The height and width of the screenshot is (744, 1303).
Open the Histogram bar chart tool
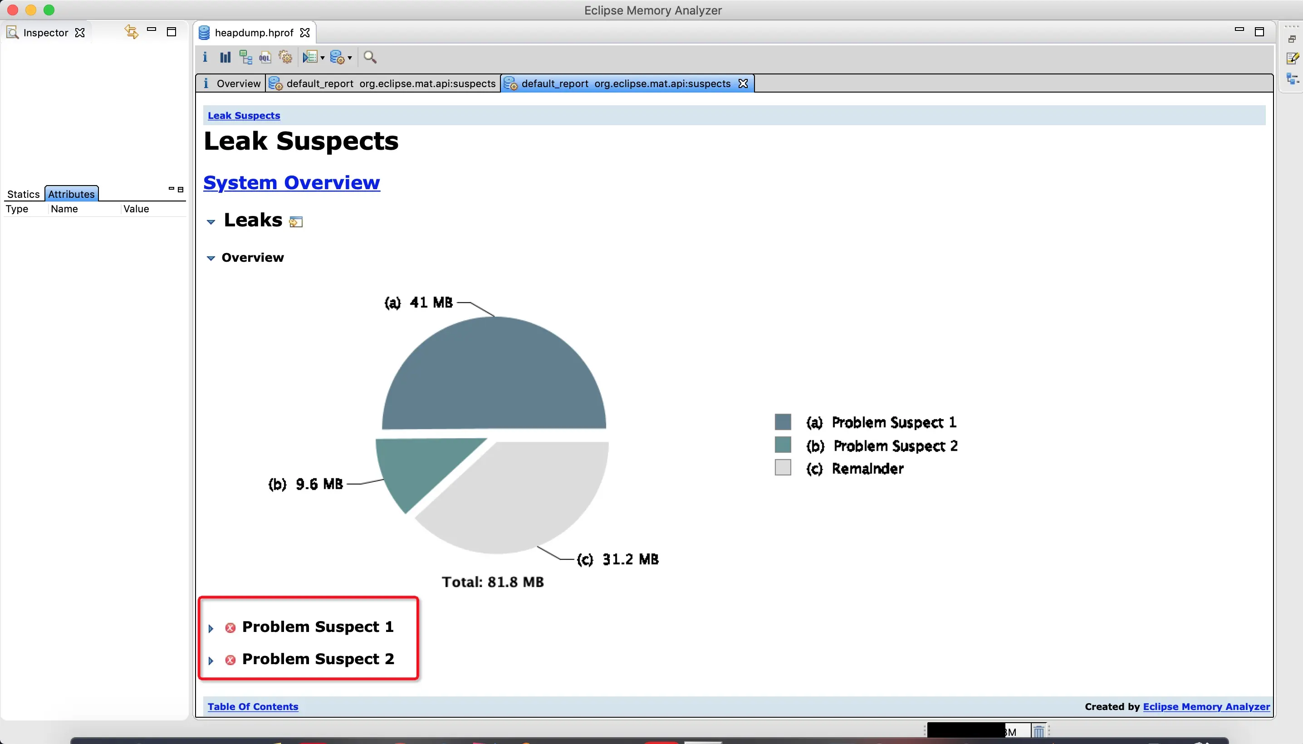225,57
